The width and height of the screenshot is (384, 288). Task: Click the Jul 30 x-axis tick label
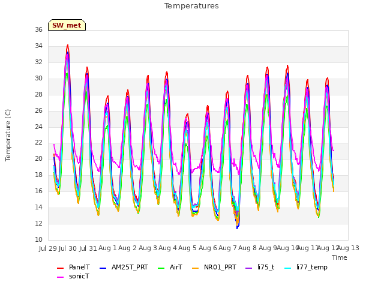[68, 248]
